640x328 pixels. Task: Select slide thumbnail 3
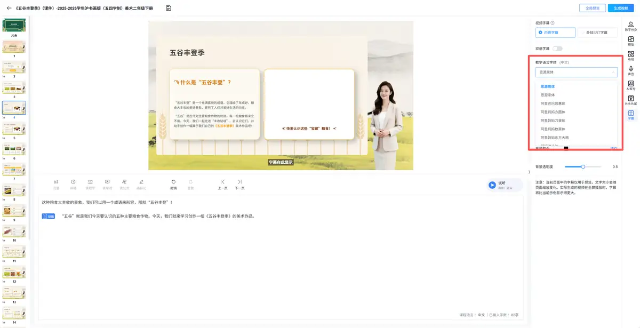click(x=14, y=87)
